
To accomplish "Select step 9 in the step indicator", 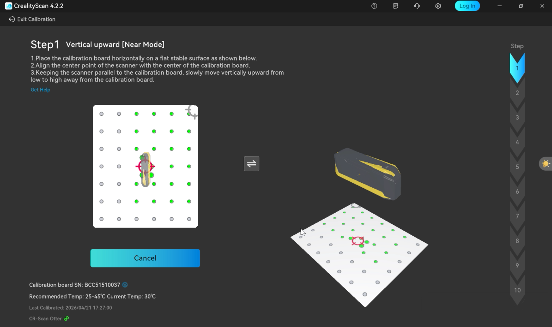I will [517, 265].
